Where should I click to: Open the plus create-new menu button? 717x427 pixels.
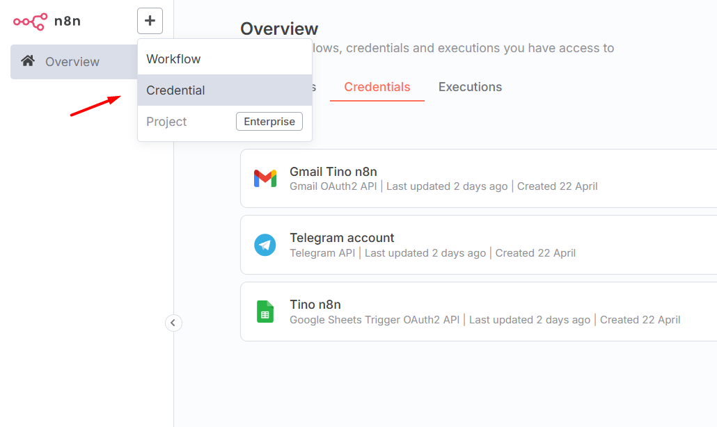(x=150, y=21)
